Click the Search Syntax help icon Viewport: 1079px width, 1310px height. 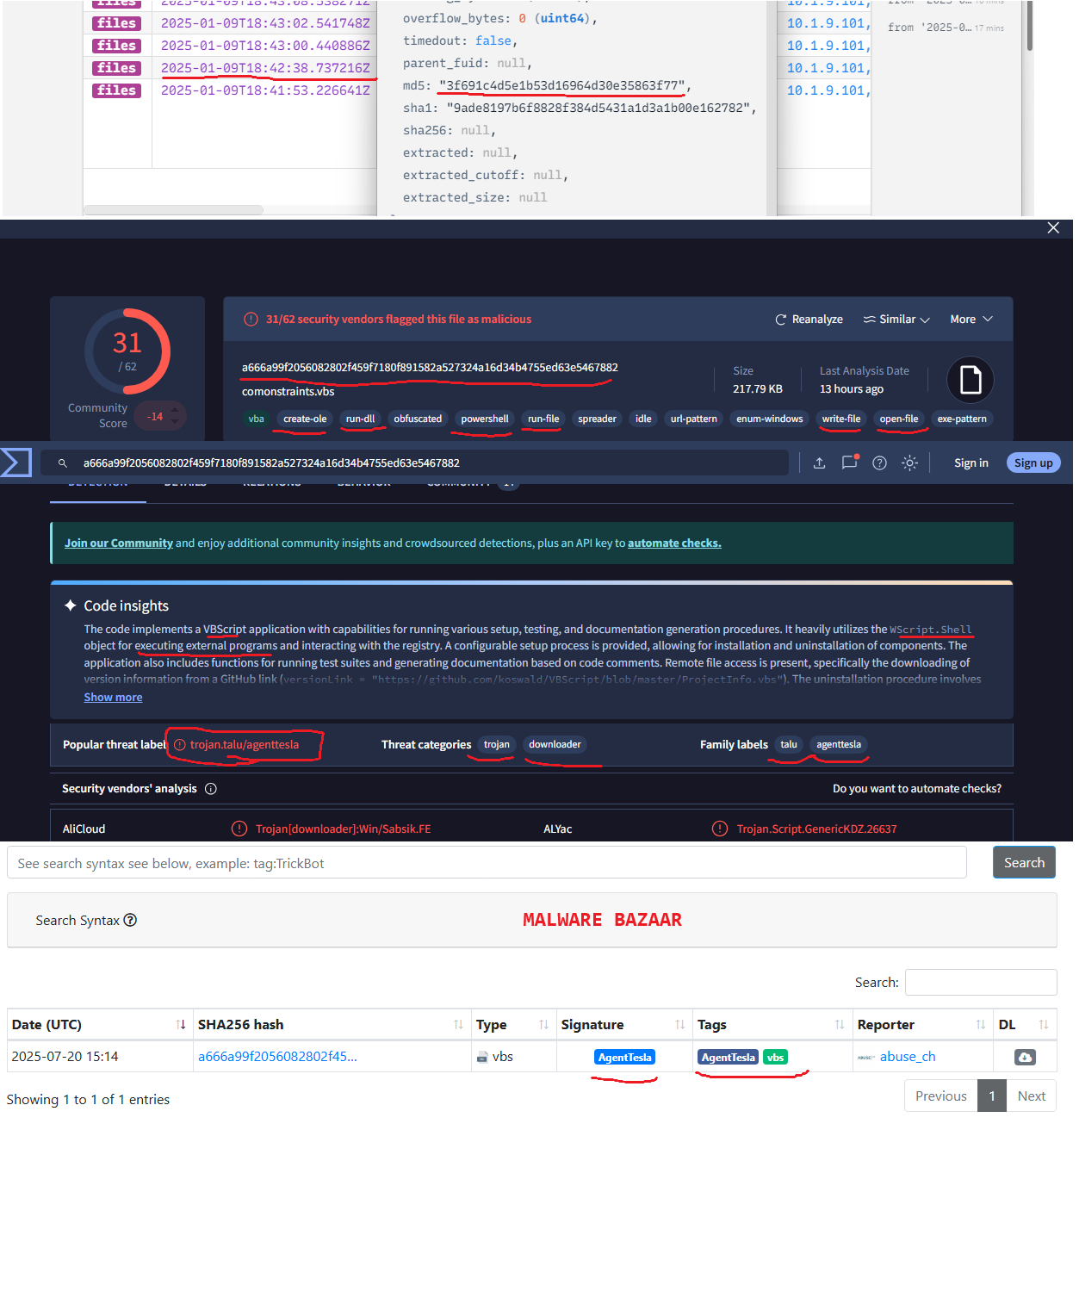point(130,920)
